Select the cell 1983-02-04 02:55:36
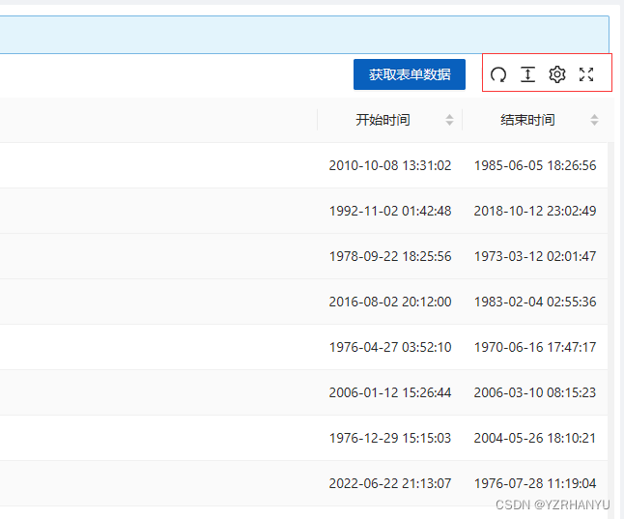 click(x=535, y=302)
